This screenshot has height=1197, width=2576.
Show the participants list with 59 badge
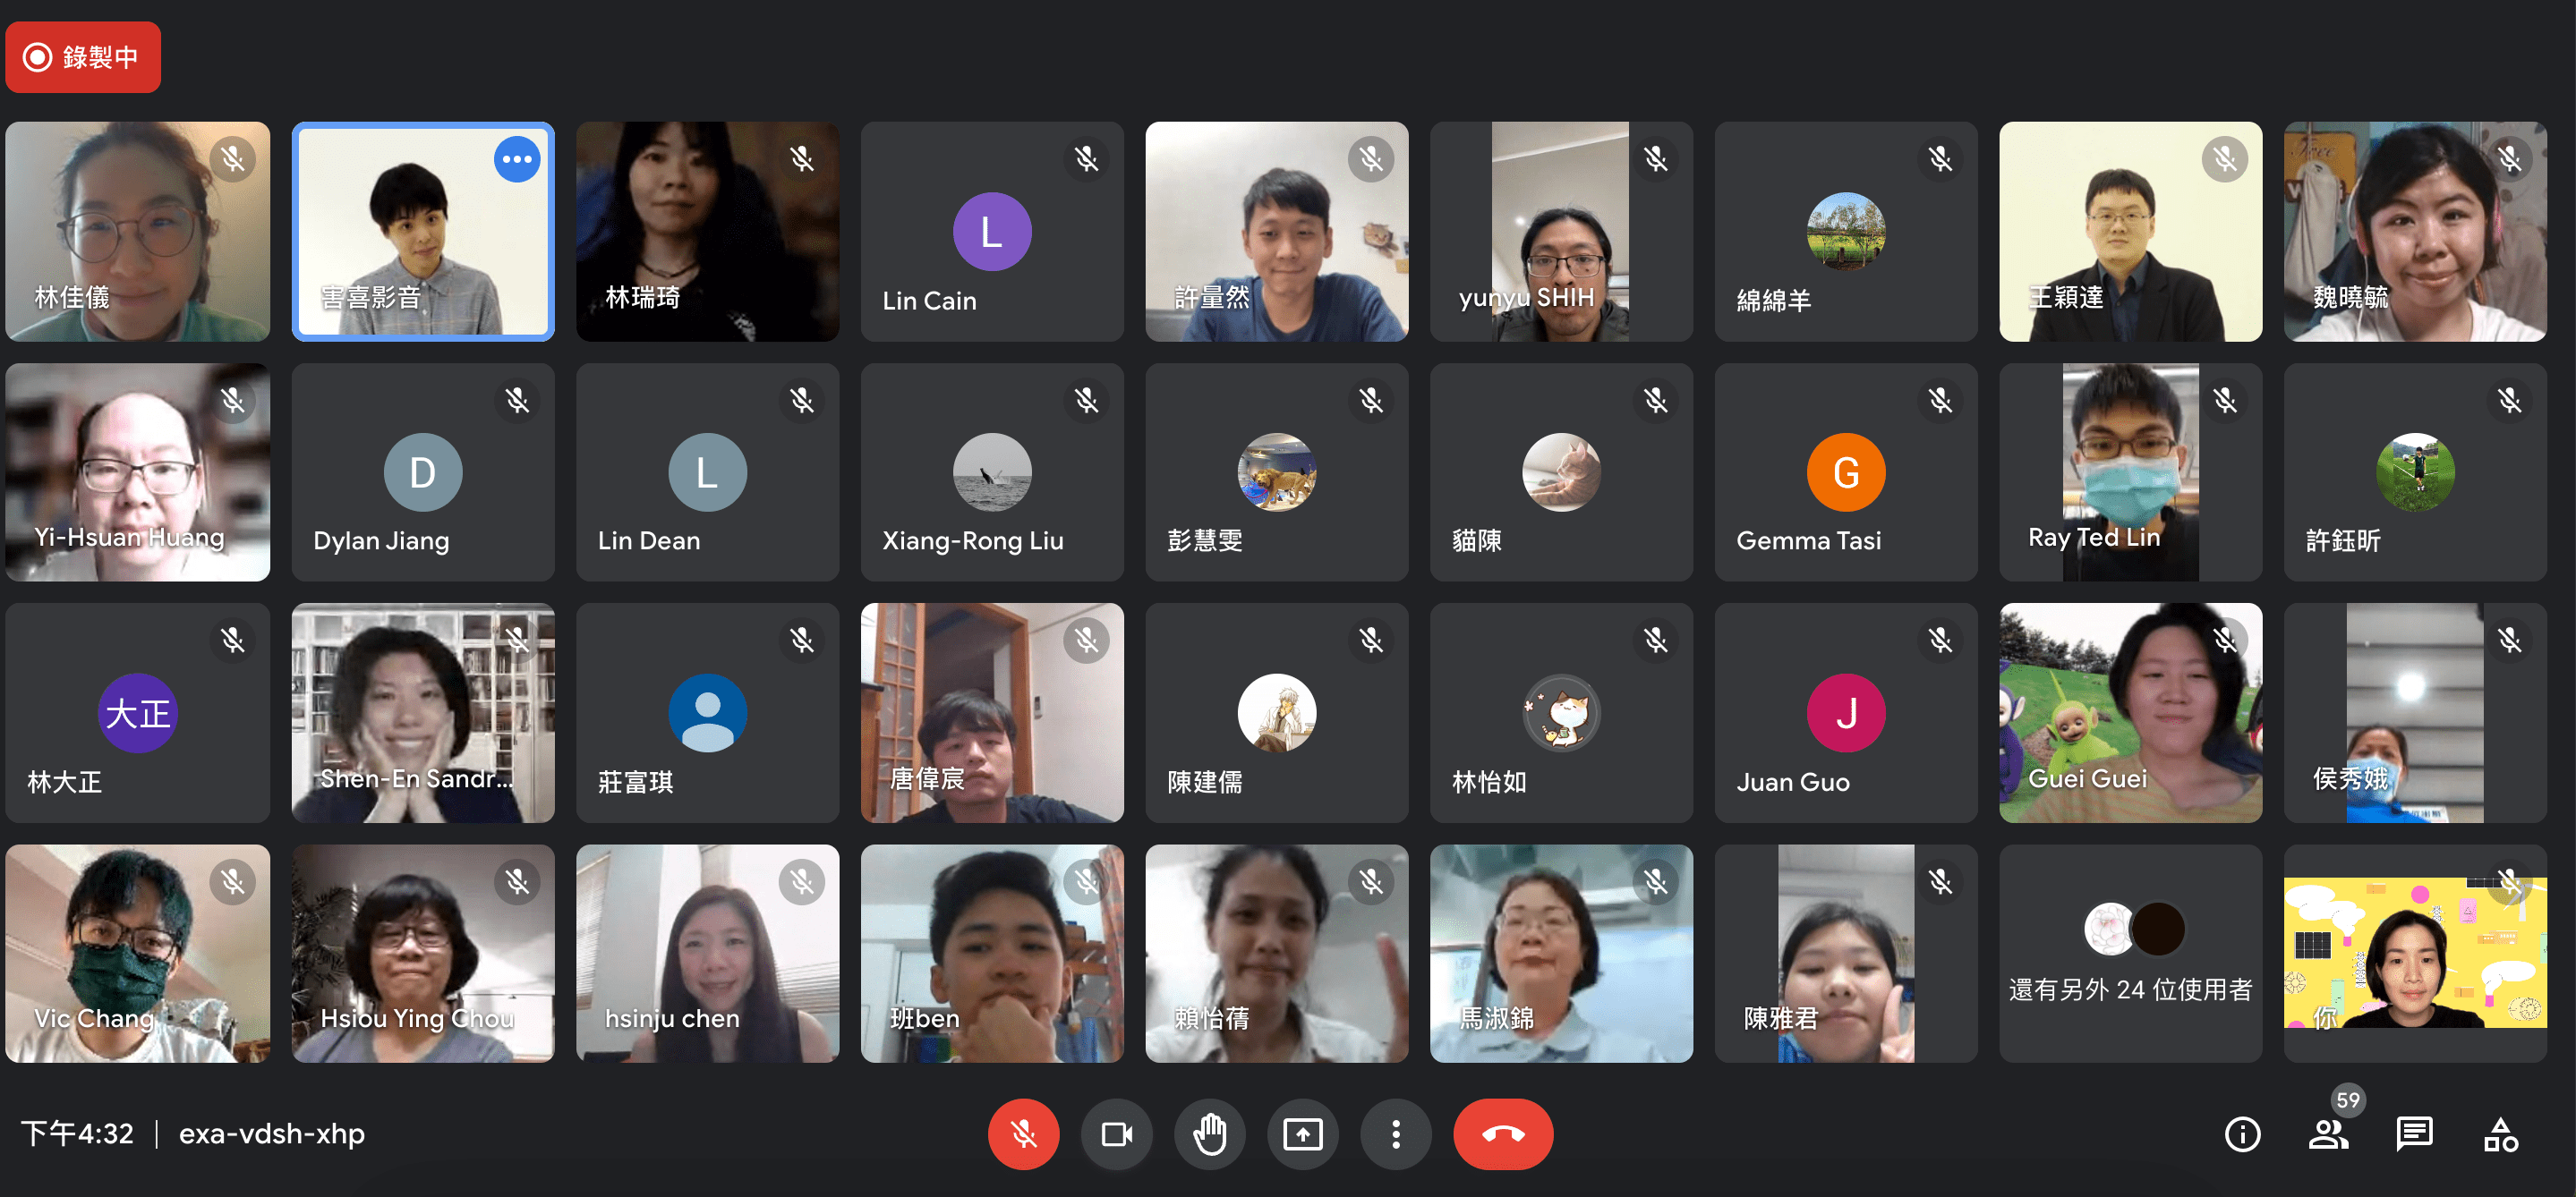click(2328, 1133)
